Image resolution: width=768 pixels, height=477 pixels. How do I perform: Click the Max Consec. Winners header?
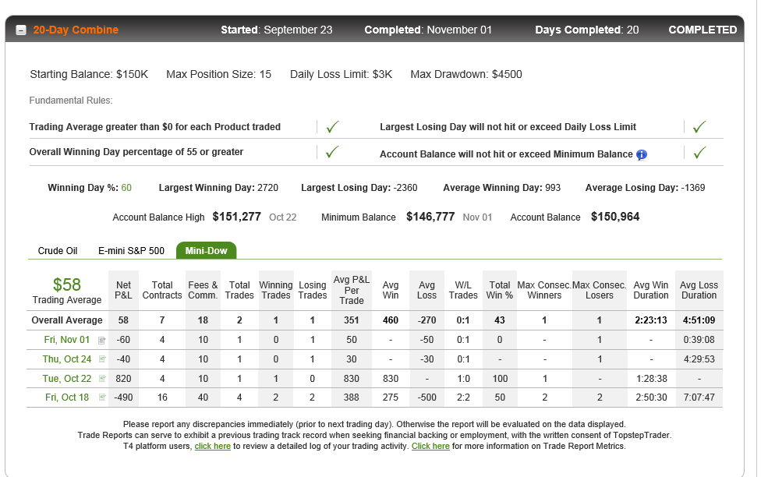[544, 290]
